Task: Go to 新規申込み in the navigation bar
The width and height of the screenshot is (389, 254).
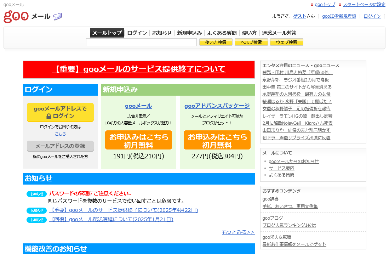Action: [189, 33]
